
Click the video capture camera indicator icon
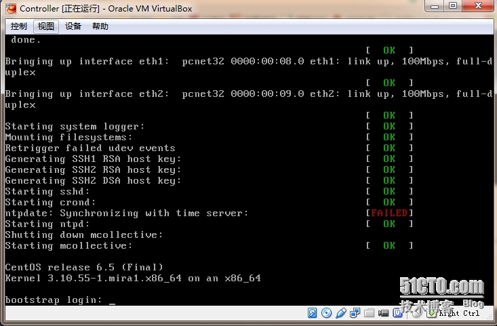coord(383,313)
